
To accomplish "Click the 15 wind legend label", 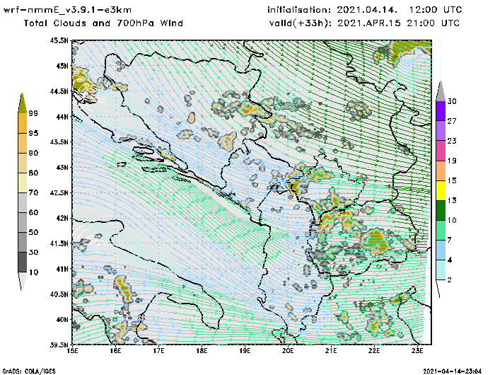I will [452, 180].
